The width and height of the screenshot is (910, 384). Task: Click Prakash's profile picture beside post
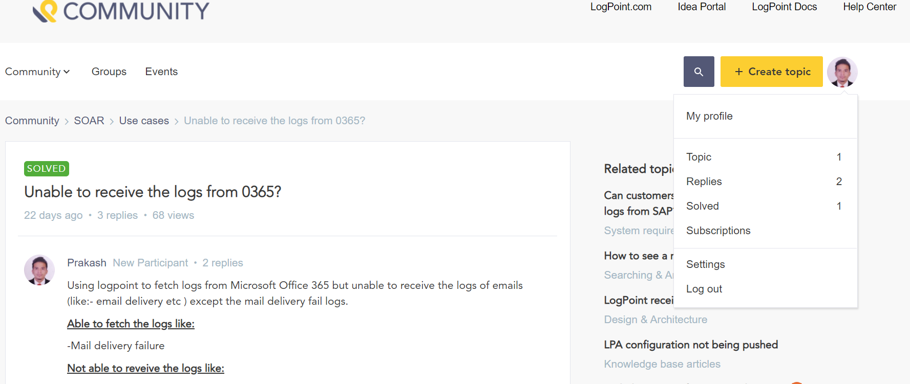39,269
